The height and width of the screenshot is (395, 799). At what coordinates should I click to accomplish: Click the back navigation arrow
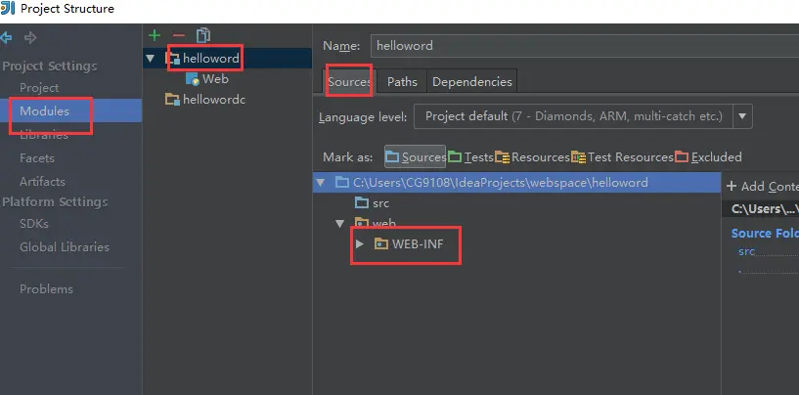click(x=6, y=38)
